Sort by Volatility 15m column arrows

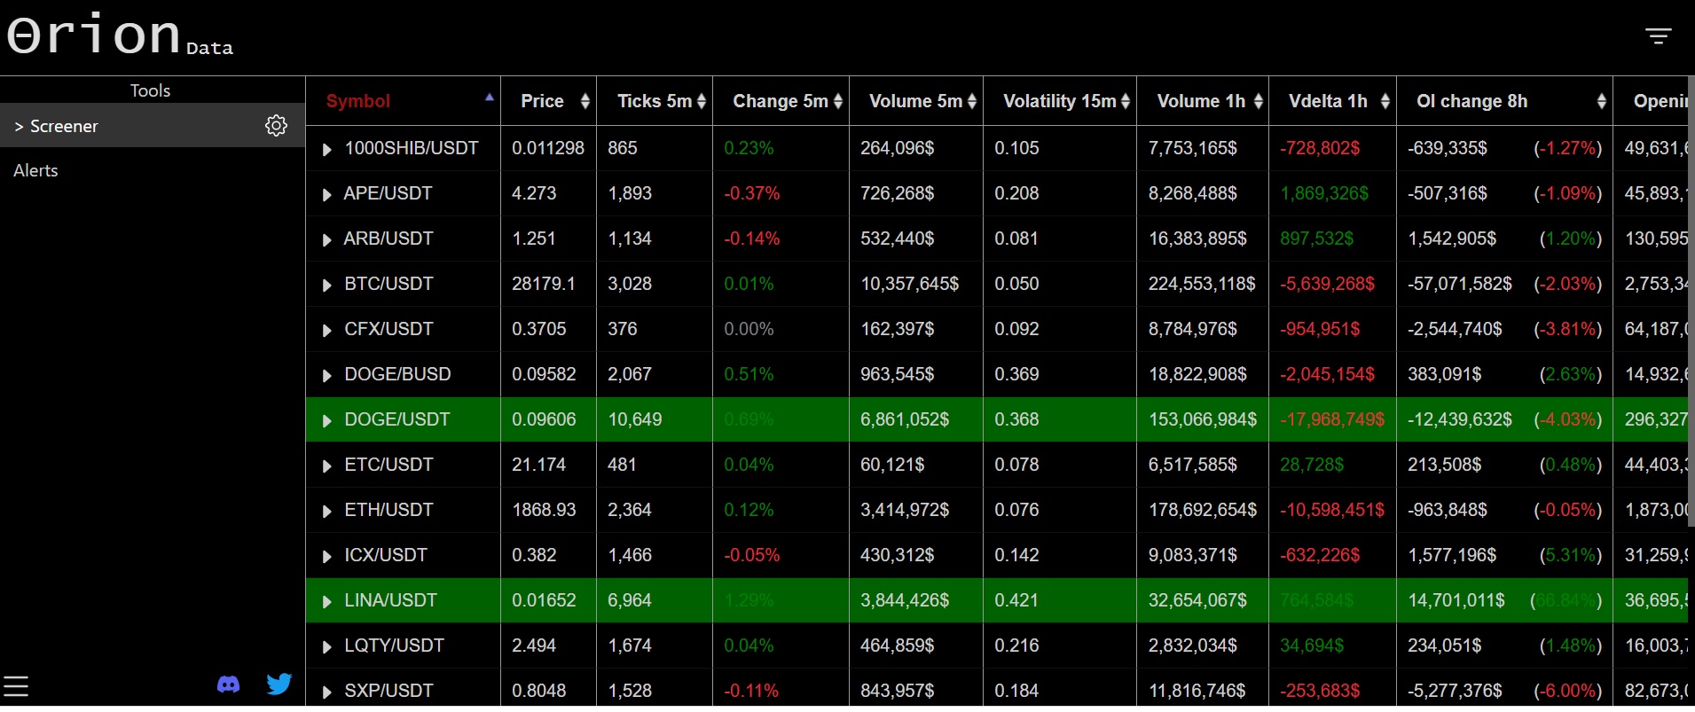tap(1126, 101)
